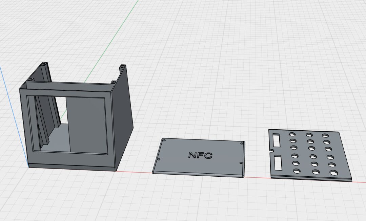Click the embossed NFC text
Viewport: 366px width, 221px height.
(x=200, y=155)
